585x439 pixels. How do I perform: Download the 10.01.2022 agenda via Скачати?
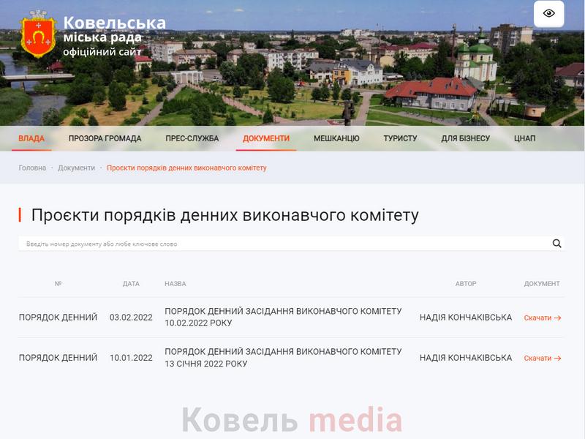point(543,358)
